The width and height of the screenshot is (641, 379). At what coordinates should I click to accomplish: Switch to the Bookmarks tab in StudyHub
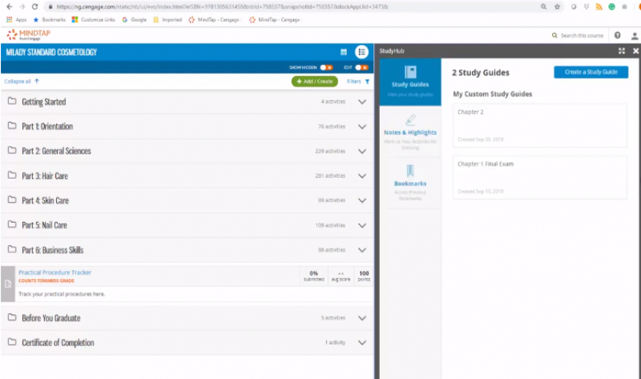click(x=409, y=183)
